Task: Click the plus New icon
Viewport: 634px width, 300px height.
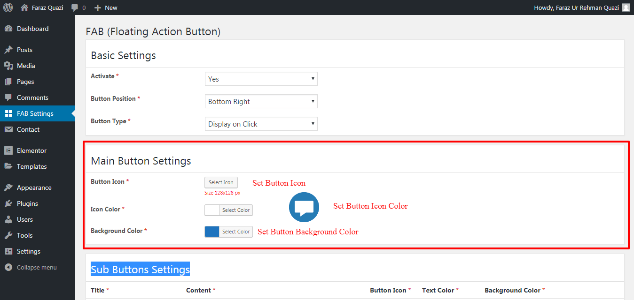Action: (x=98, y=7)
